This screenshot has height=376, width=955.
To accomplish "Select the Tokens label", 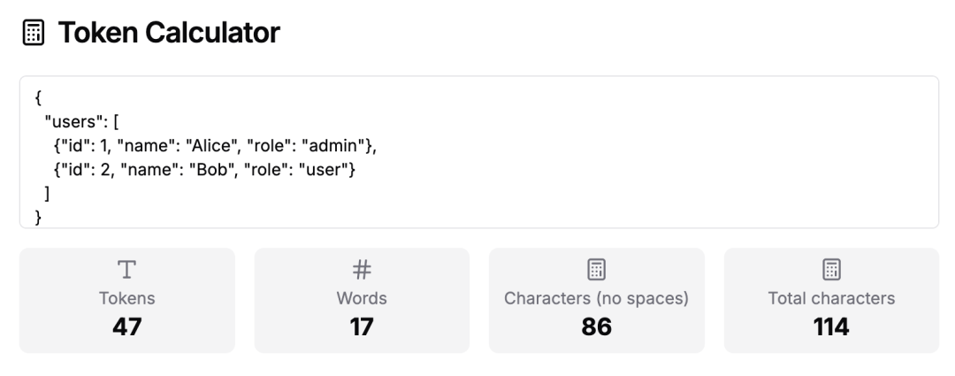I will click(x=127, y=298).
